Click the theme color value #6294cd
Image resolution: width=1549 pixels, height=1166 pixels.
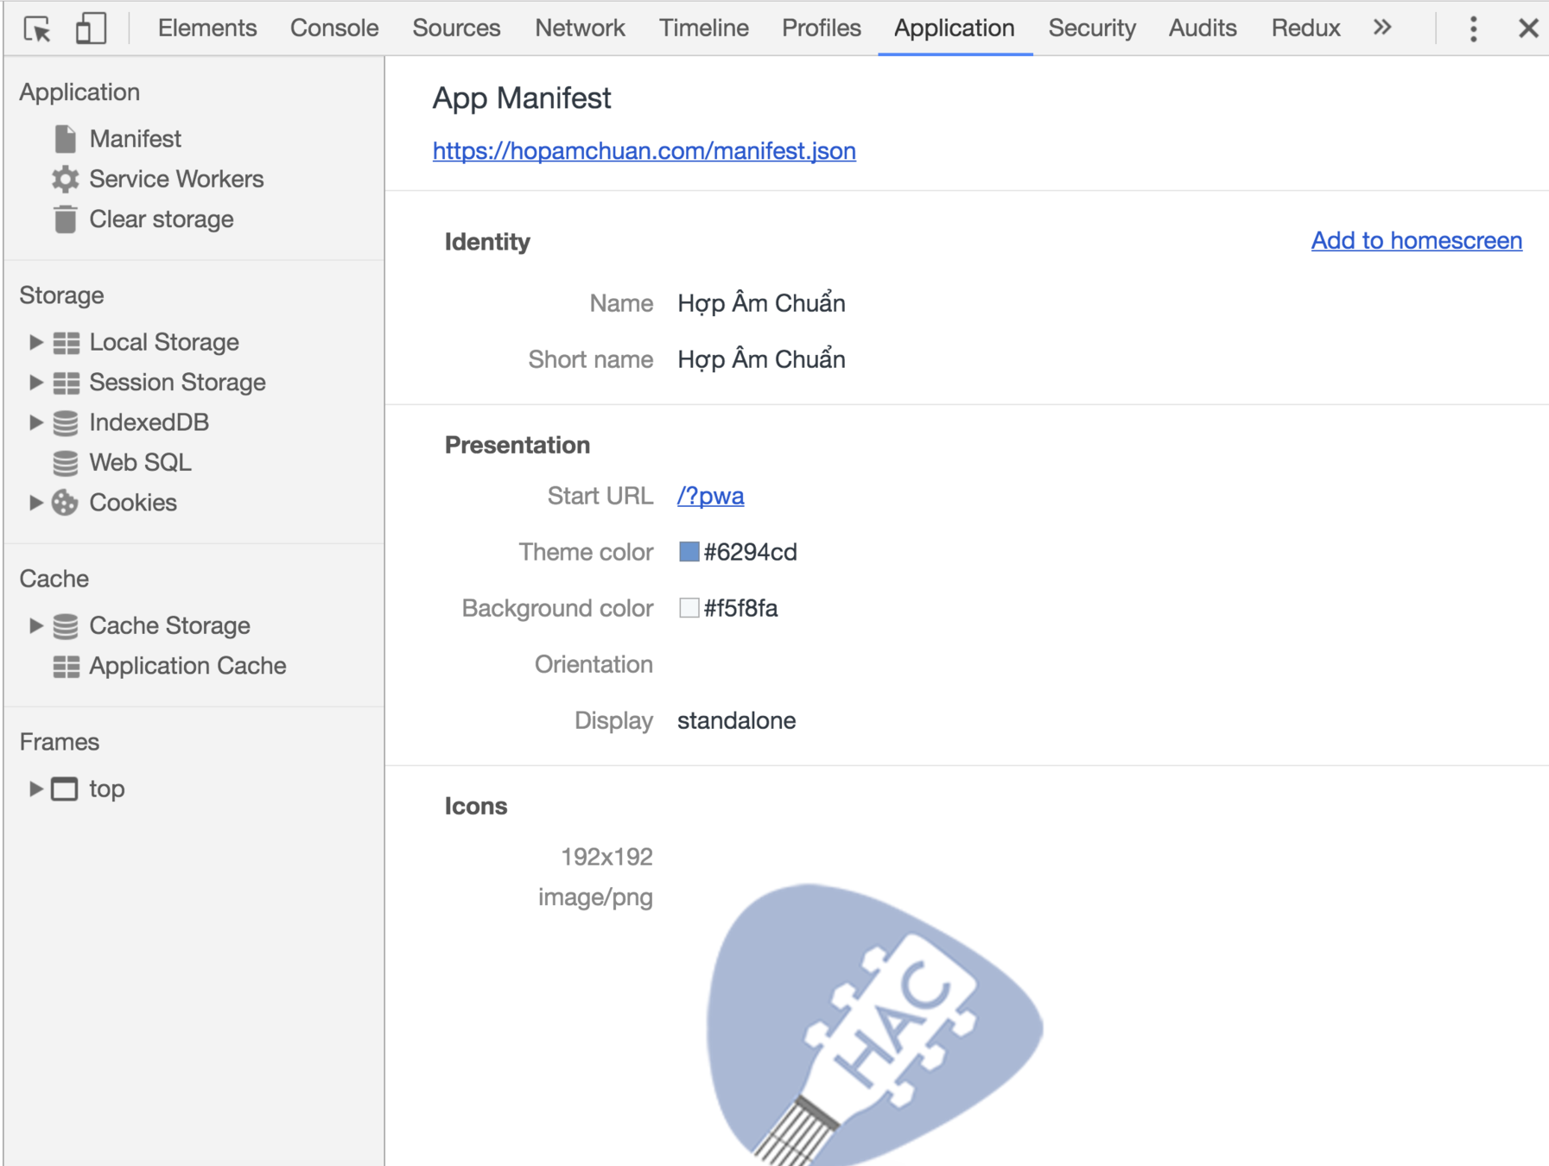pos(750,552)
